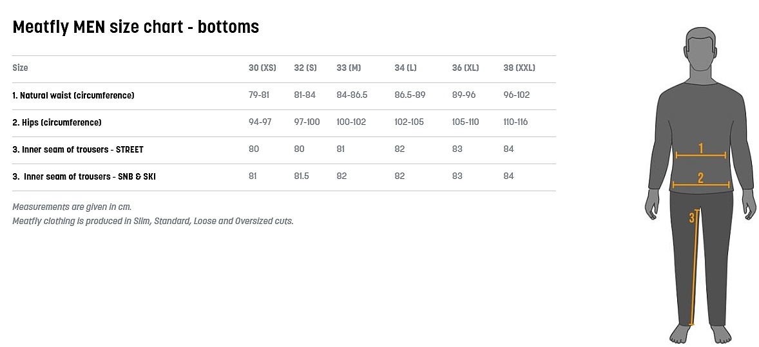Screen dimensions: 759x347
Task: Click the Inner seam of trousers - STREET label
Action: click(x=78, y=149)
